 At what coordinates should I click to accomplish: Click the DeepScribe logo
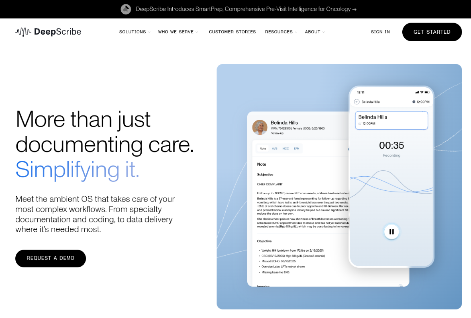[48, 32]
